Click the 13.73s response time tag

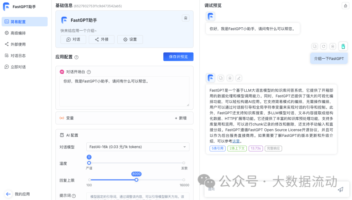tap(256, 149)
